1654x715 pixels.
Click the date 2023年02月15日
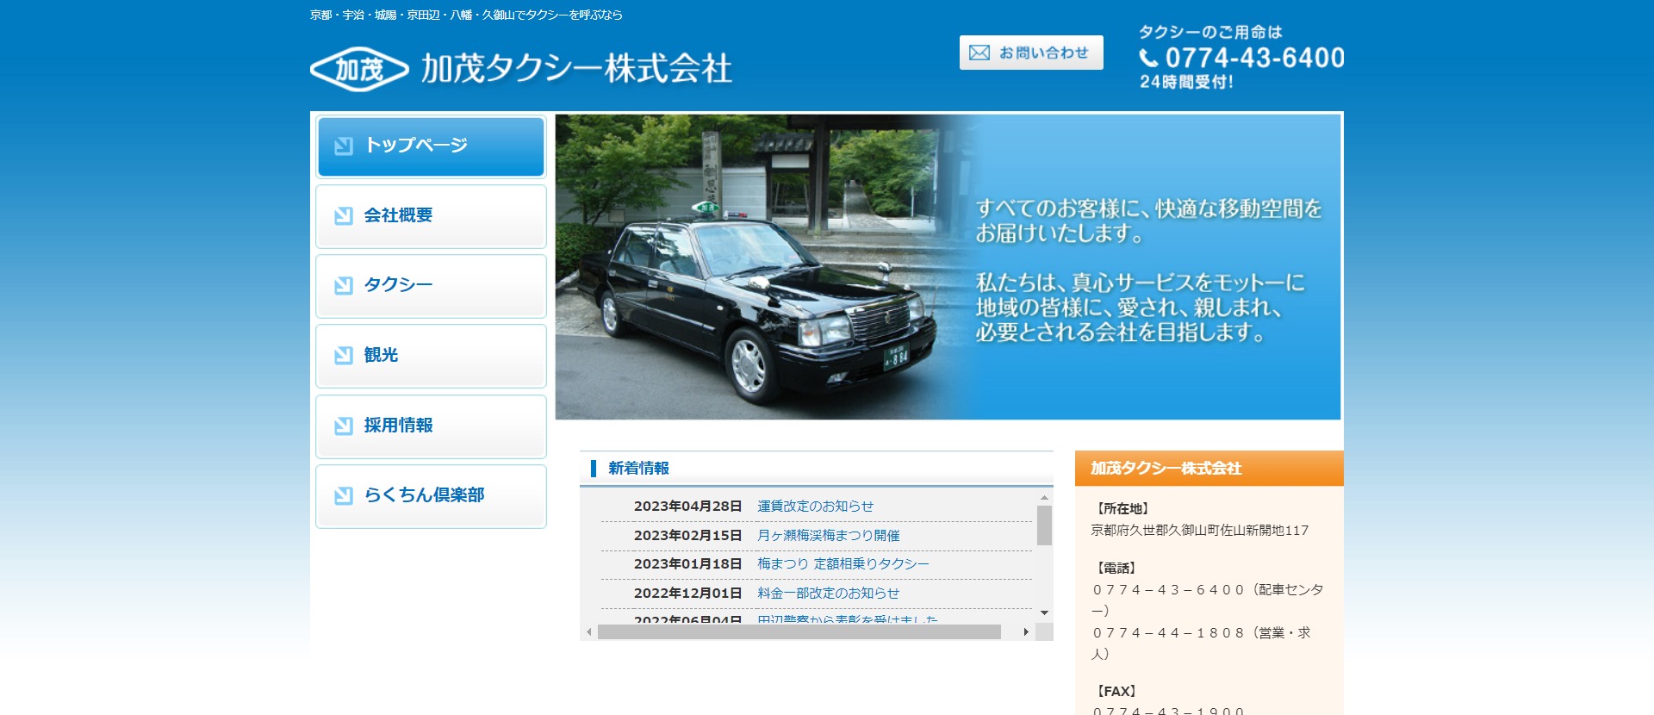pos(687,536)
